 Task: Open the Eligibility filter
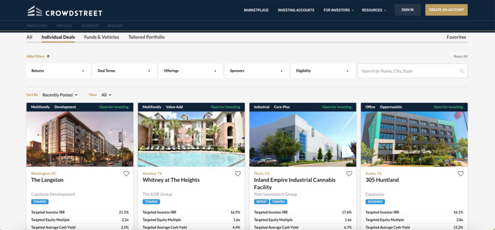(322, 71)
